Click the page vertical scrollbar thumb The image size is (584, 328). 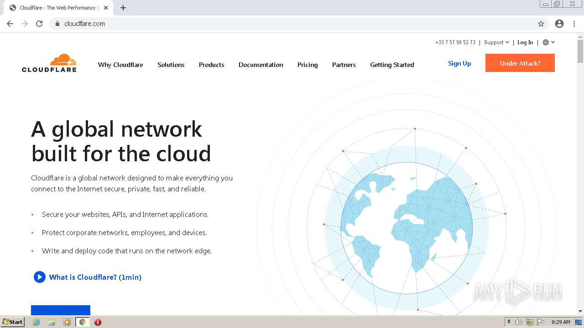click(580, 51)
